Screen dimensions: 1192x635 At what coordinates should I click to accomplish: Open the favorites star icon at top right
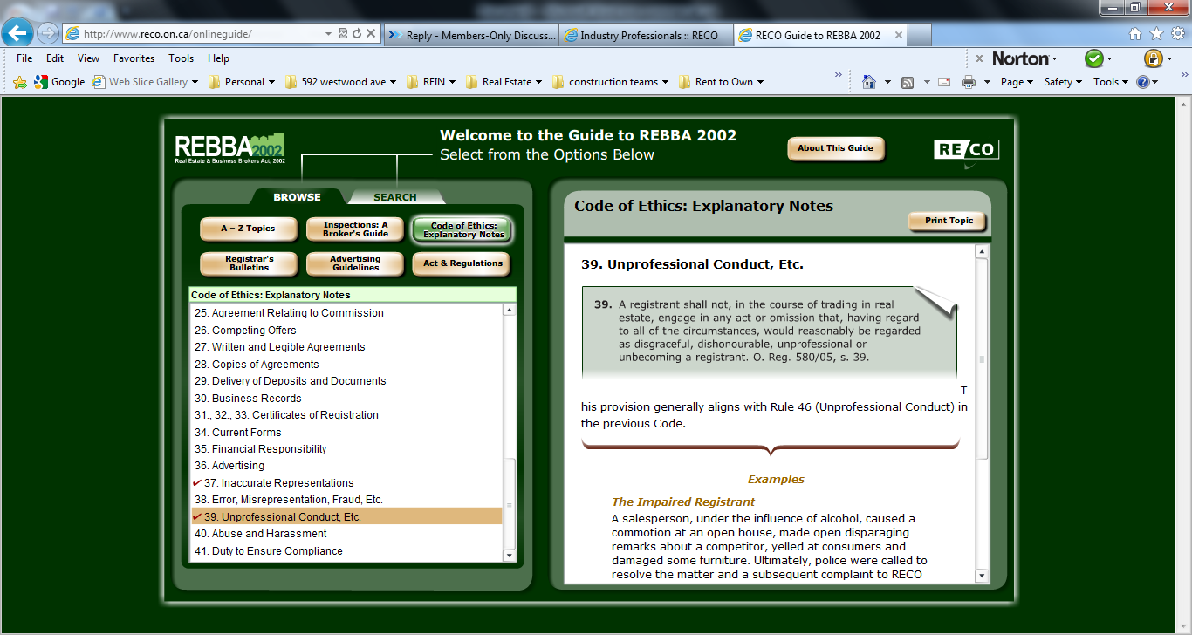point(1156,34)
